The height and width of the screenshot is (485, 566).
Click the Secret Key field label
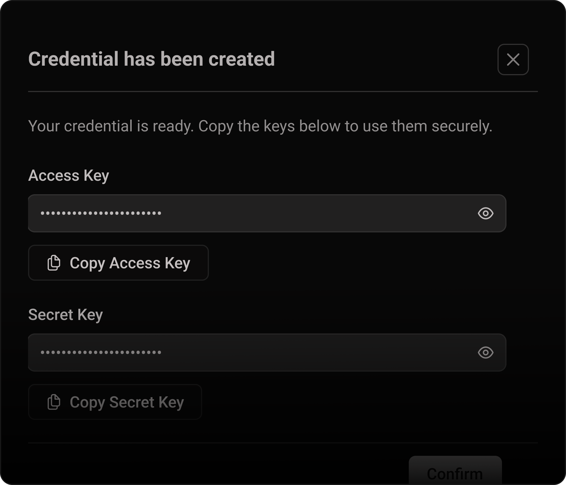click(x=65, y=315)
